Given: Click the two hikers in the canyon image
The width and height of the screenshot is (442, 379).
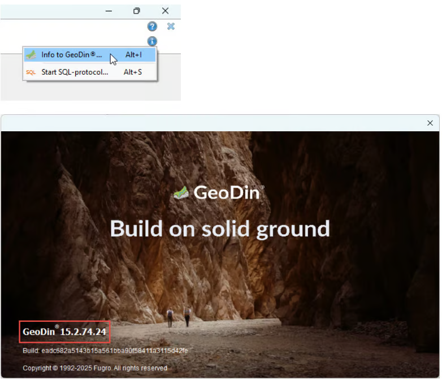Looking at the screenshot, I should [178, 317].
